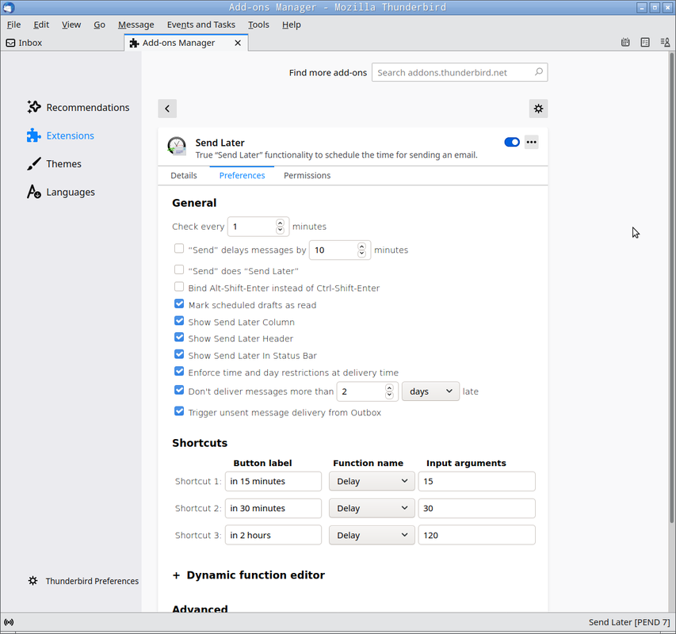The image size is (676, 634).
Task: Switch to the Permissions tab
Action: point(307,175)
